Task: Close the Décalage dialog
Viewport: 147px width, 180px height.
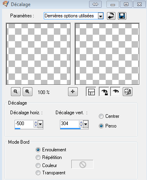Action: 139,4
